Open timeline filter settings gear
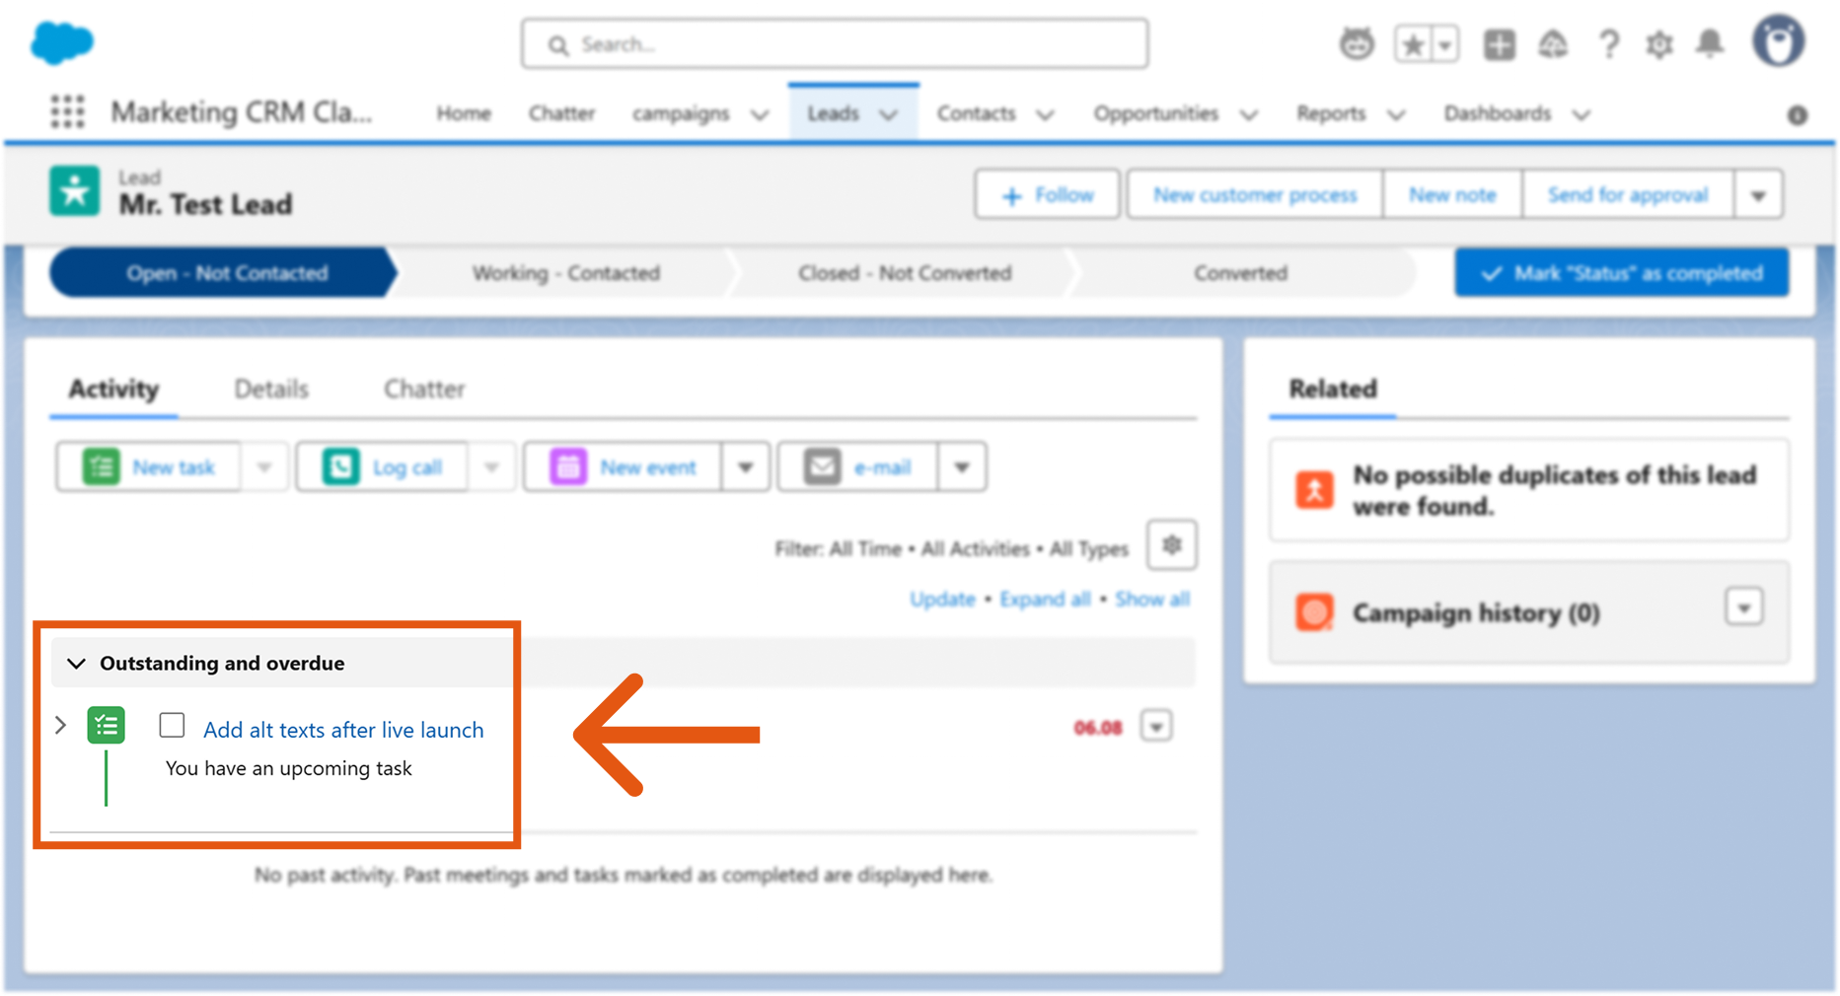 tap(1171, 545)
